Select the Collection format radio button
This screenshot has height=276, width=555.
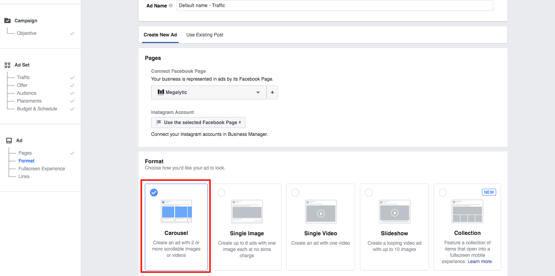(443, 193)
